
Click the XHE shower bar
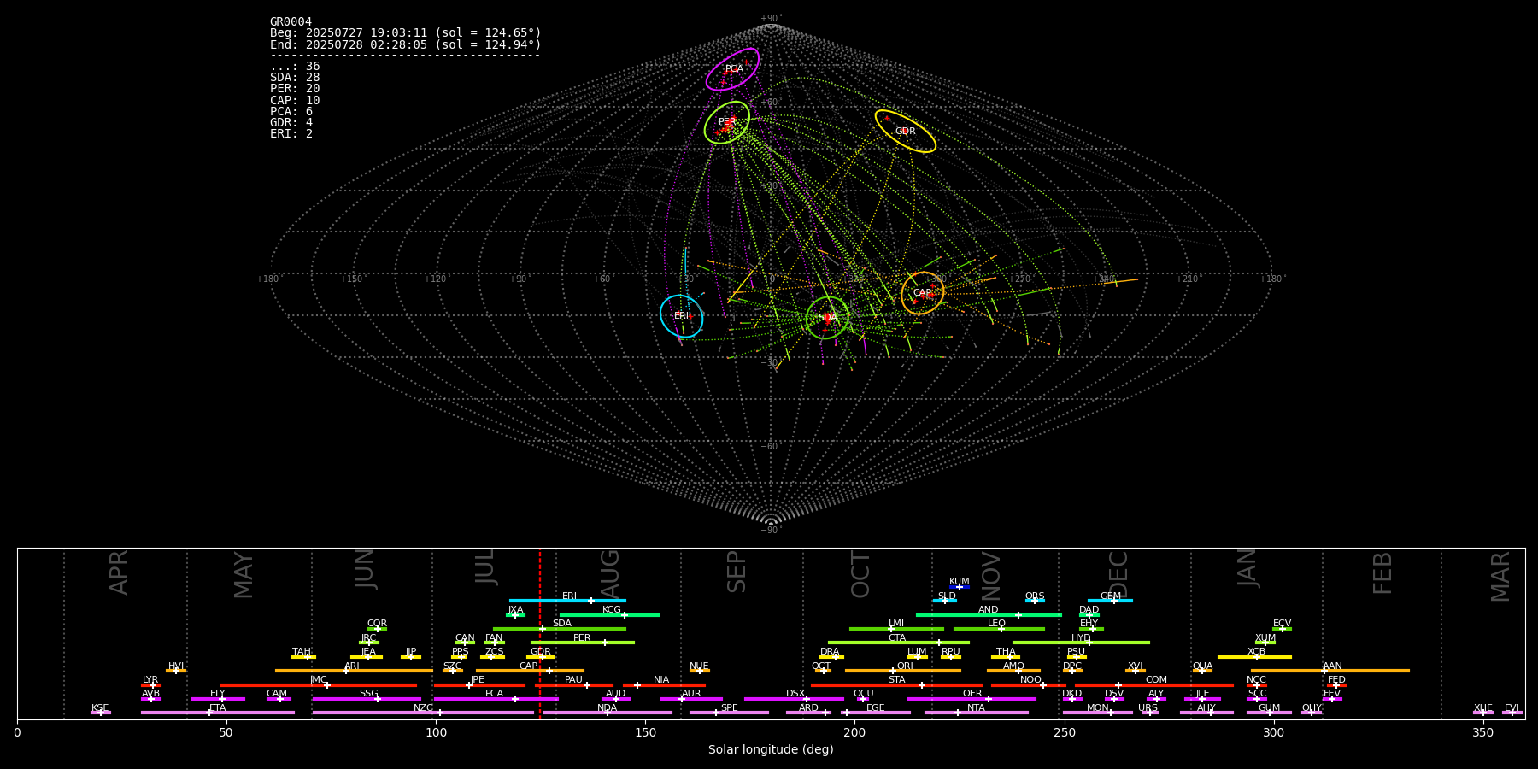click(x=1483, y=713)
